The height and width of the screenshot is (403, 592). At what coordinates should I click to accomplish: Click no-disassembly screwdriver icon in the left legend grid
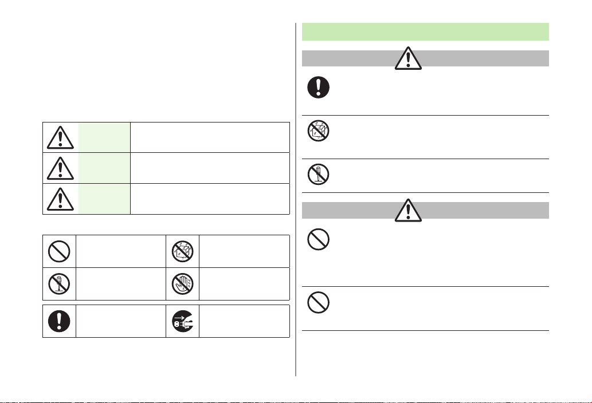(59, 283)
